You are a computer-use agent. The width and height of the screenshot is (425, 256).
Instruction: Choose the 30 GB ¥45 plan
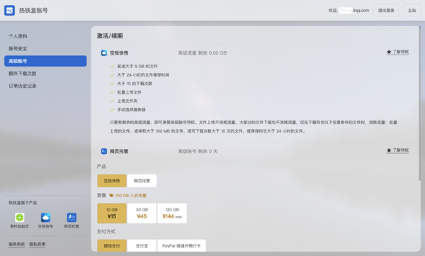[142, 213]
